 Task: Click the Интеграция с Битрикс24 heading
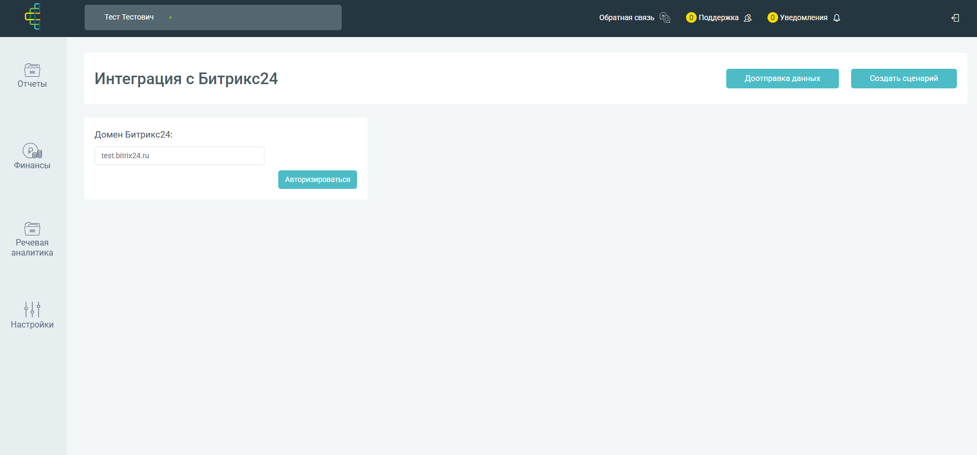[x=186, y=79]
